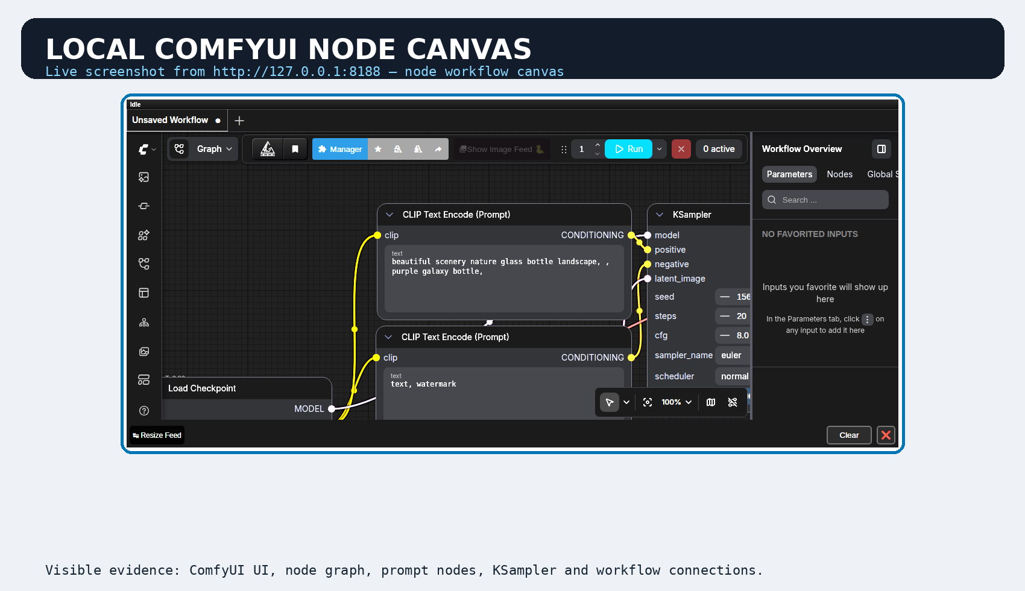The width and height of the screenshot is (1025, 591).
Task: Click the bookmark icon in the toolbar
Action: (295, 149)
